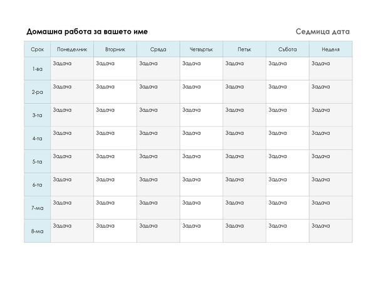Screen dimensions: 376x289
Task: Select the '2-ра' row label
Action: coord(37,92)
